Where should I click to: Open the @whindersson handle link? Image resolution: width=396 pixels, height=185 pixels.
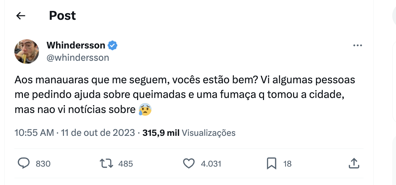[x=78, y=57]
